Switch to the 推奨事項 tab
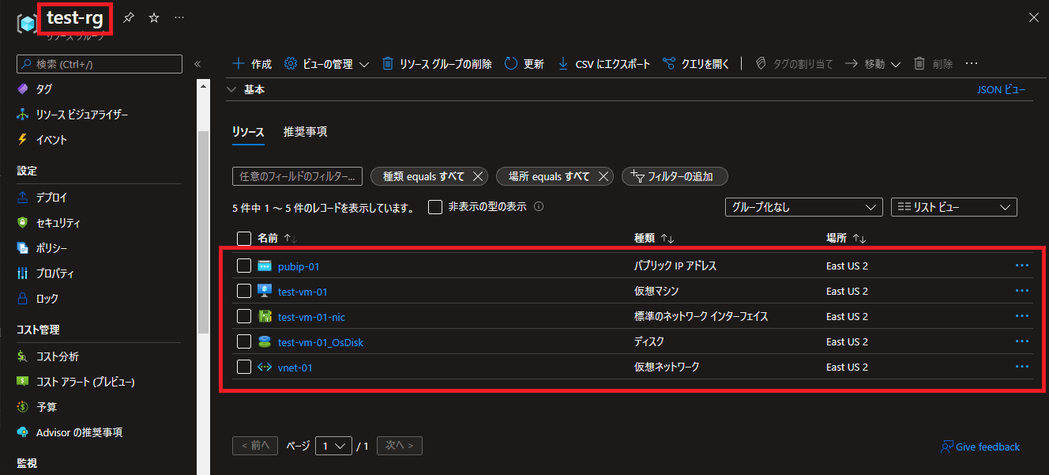 pyautogui.click(x=306, y=133)
